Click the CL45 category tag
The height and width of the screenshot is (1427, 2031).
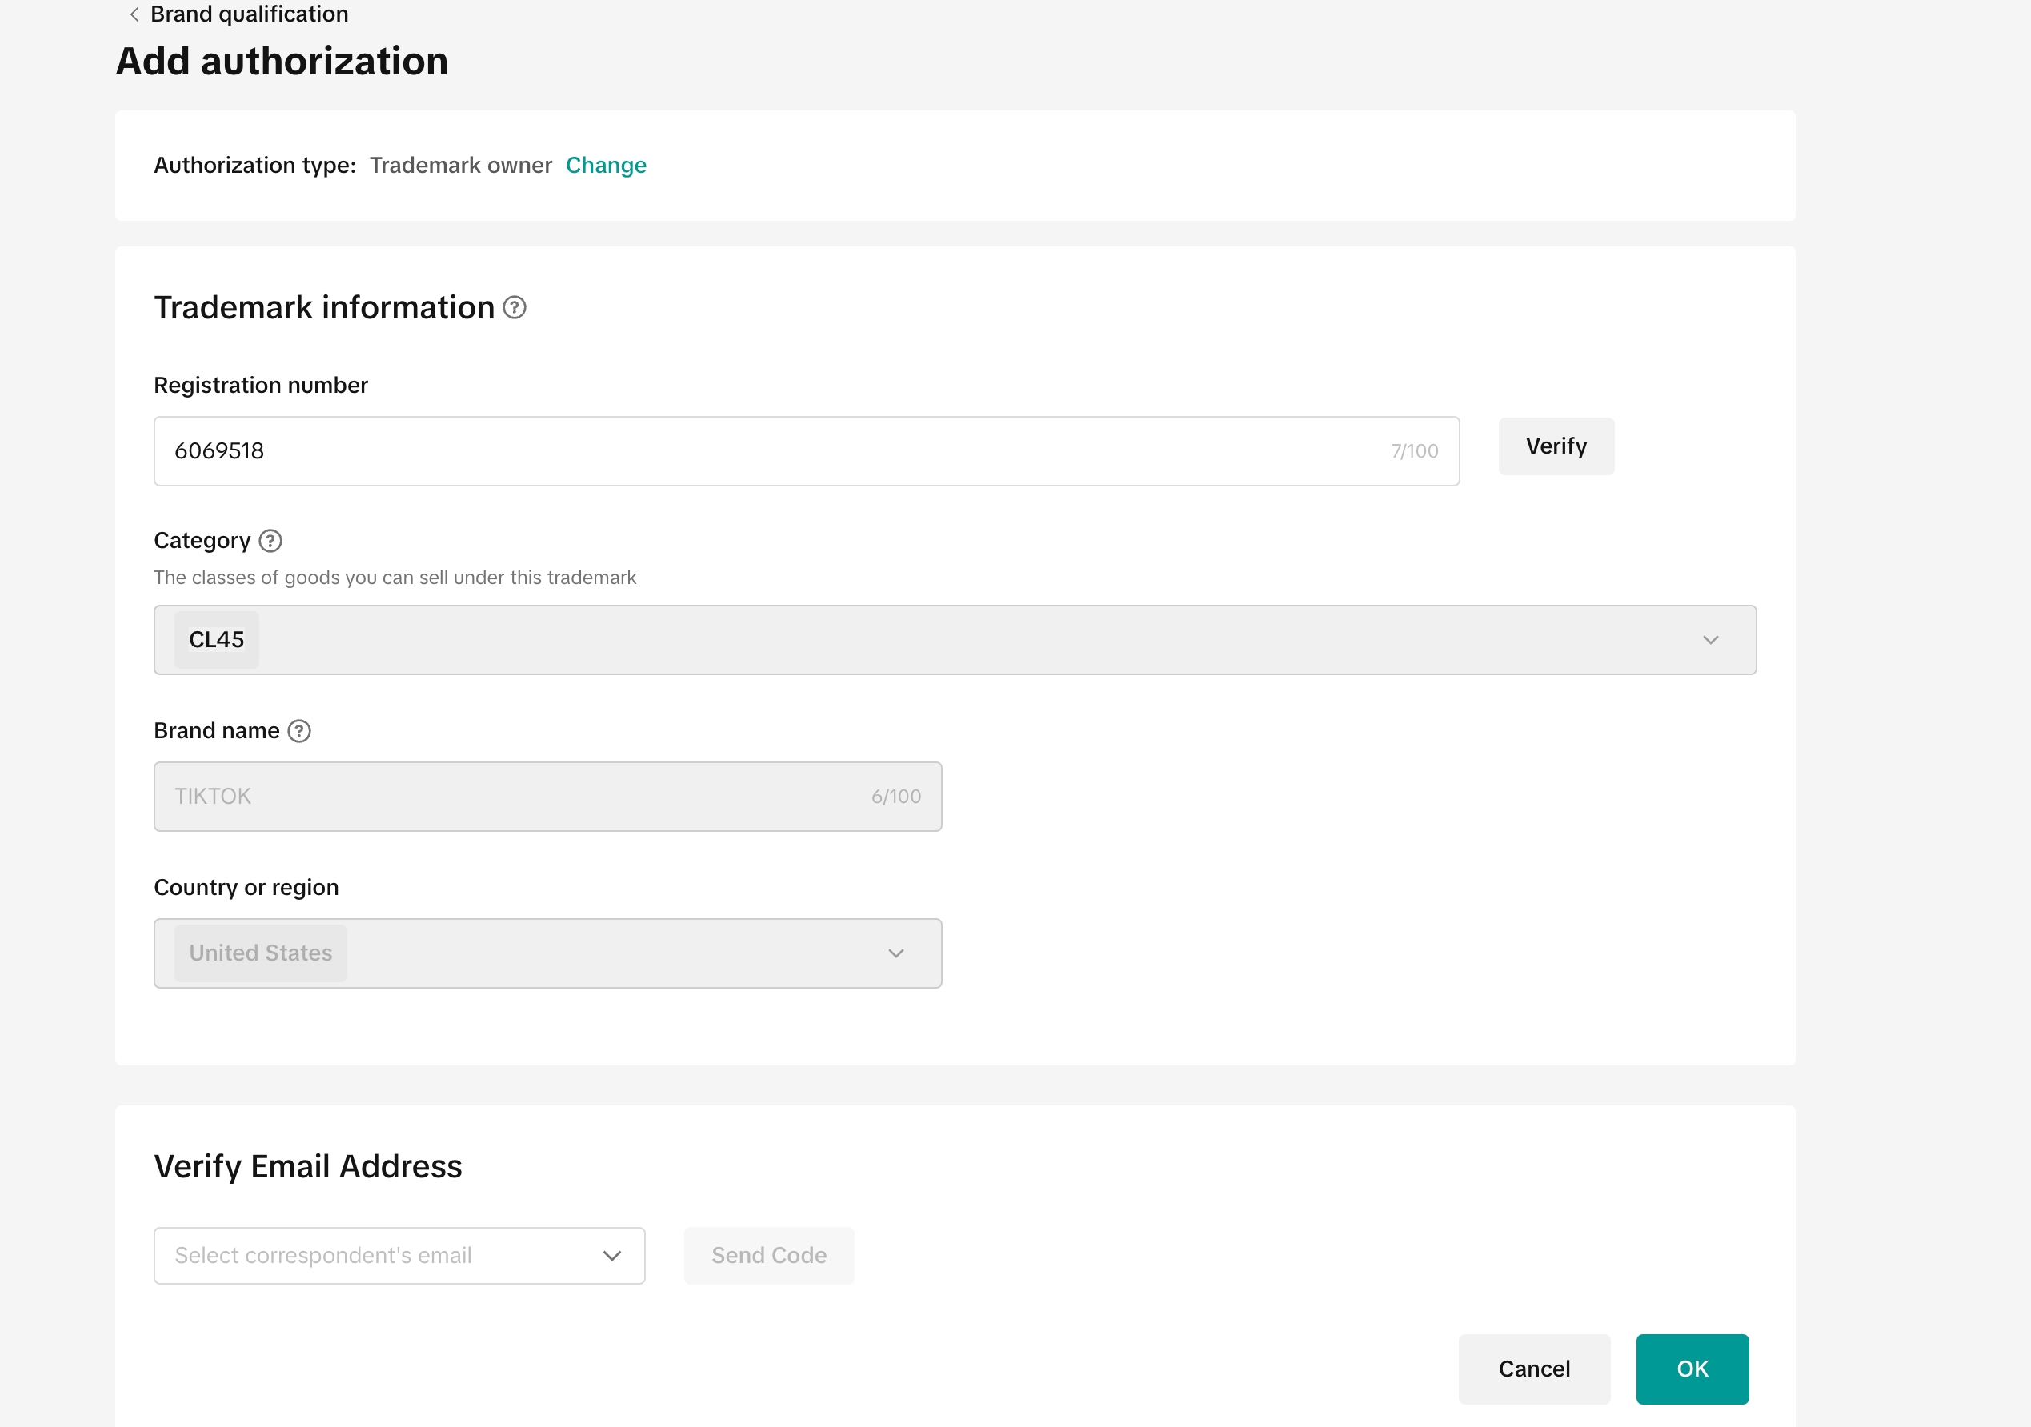point(217,640)
